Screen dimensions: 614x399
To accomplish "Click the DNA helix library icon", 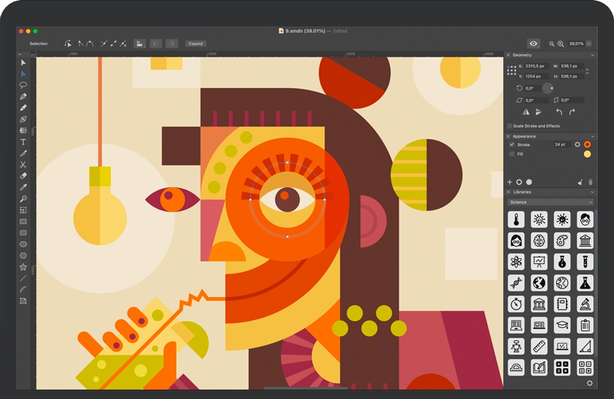I will pos(516,283).
